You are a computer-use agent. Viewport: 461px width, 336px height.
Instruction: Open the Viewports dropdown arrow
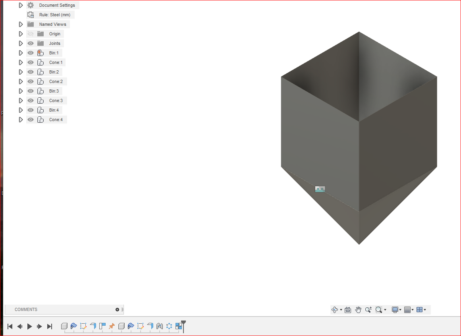coord(425,310)
